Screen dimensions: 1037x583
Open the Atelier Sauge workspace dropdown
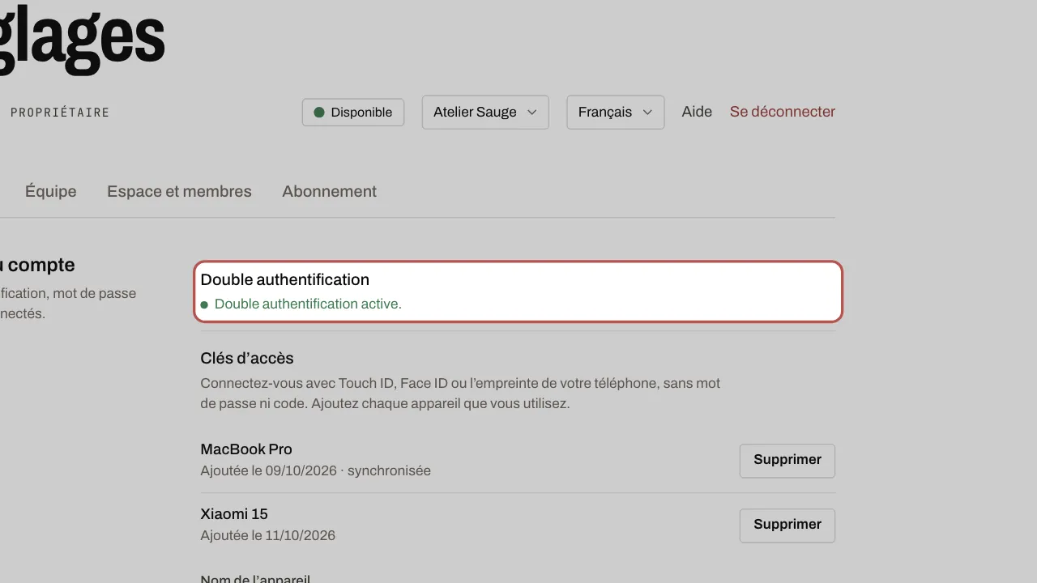(x=485, y=112)
